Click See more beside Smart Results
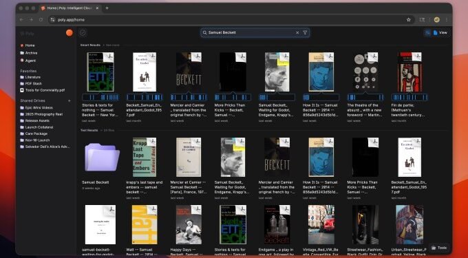 click(113, 45)
